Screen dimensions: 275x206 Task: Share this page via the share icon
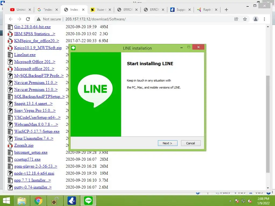(x=236, y=19)
